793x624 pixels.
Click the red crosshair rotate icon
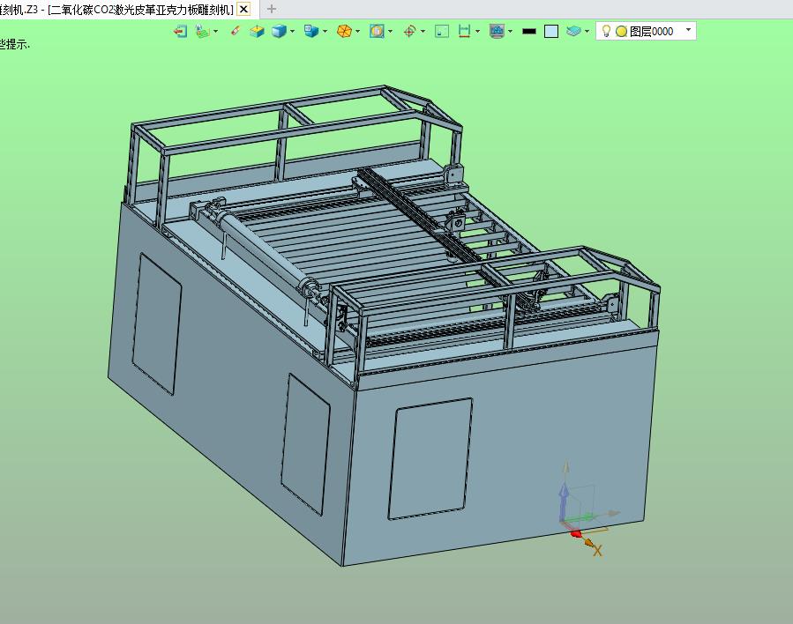[x=409, y=32]
